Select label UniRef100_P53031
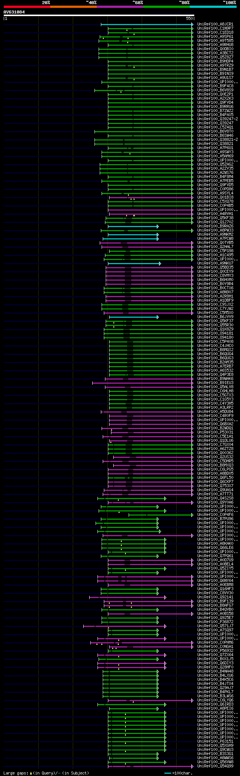240x776 pixels. (x=215, y=432)
